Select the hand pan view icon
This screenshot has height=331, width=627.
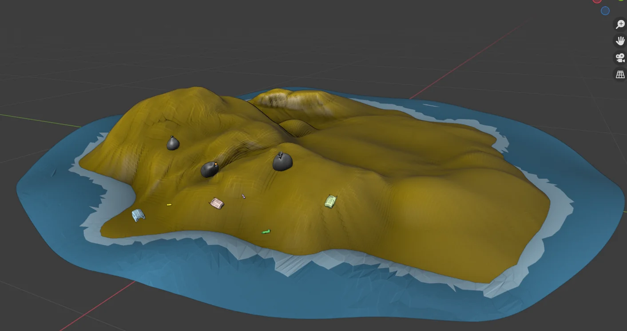click(x=620, y=41)
